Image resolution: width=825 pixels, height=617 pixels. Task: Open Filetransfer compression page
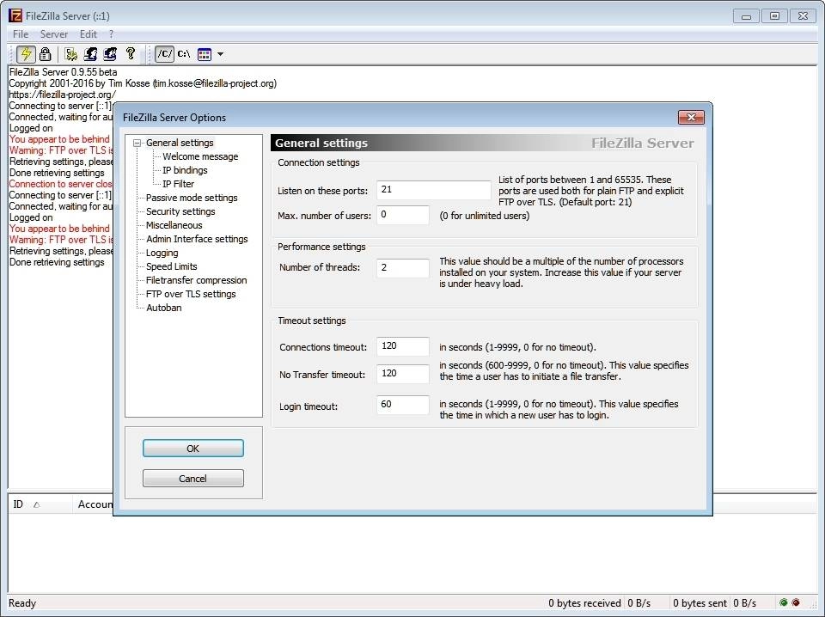point(196,280)
